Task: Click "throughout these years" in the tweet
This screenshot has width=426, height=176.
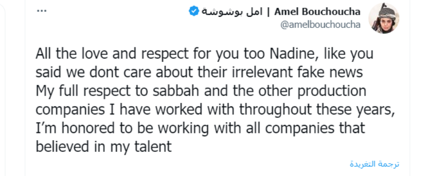Action: pos(317,110)
